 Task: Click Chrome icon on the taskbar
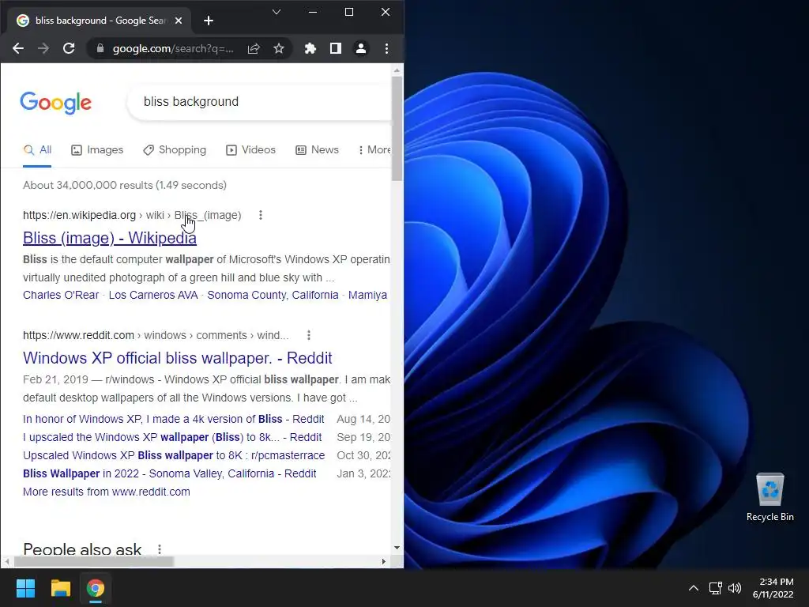tap(96, 588)
